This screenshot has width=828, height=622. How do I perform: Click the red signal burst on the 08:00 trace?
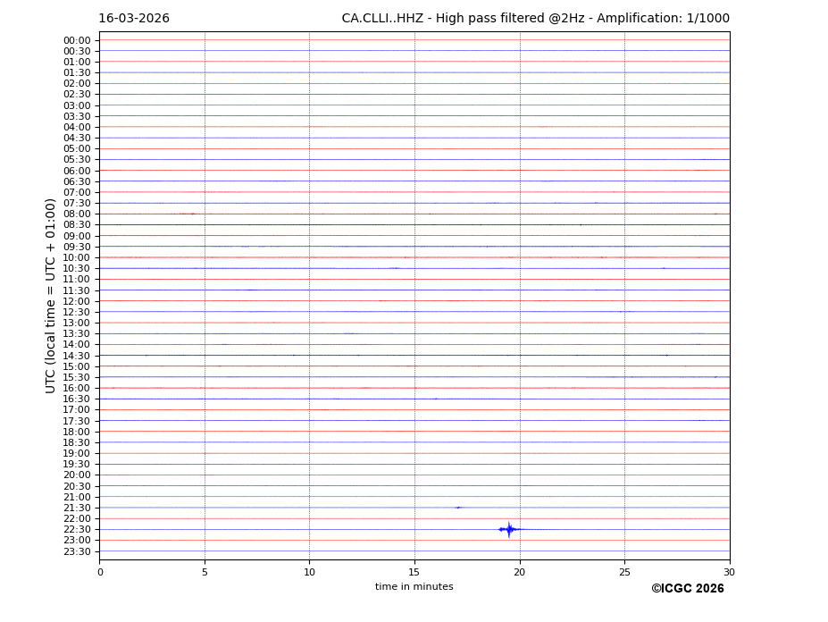(x=188, y=214)
